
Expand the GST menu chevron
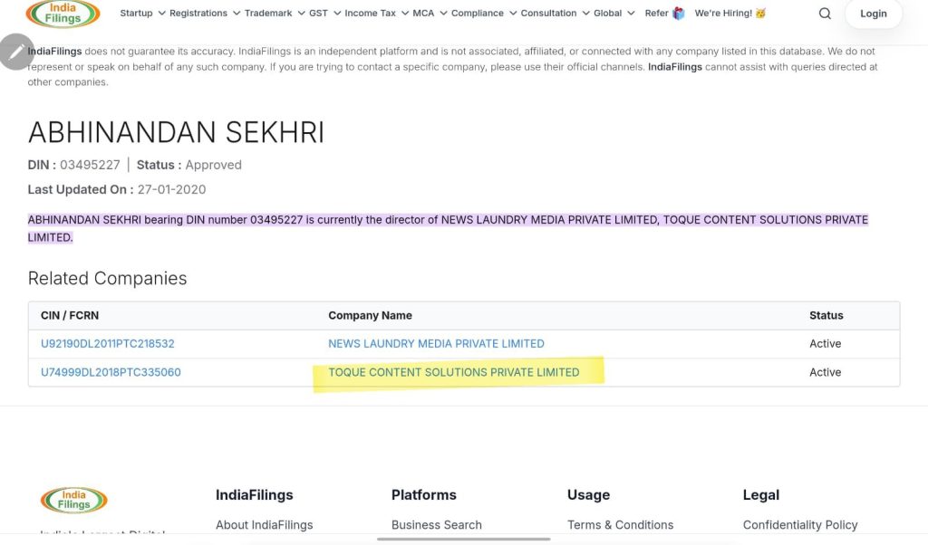[x=337, y=13]
